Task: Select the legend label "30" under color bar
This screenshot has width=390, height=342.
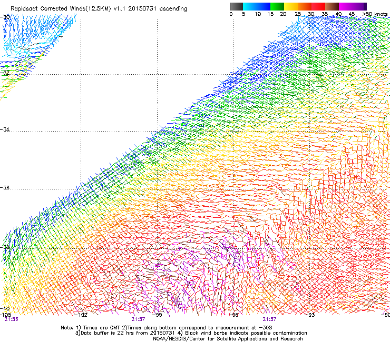Action: coord(311,14)
